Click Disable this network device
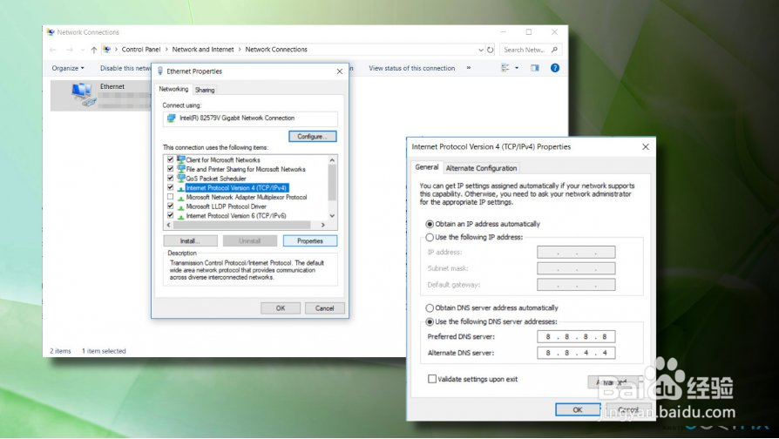The width and height of the screenshot is (779, 439). pos(125,68)
